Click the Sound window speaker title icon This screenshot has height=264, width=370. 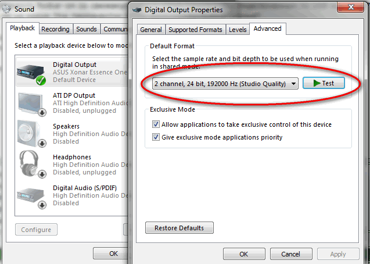tap(6, 9)
